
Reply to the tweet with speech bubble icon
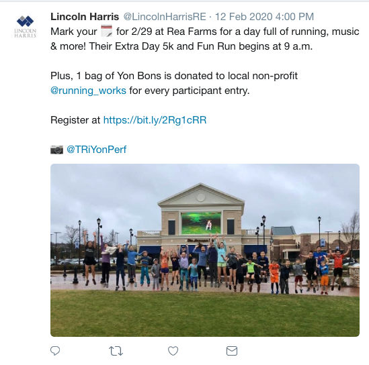(x=55, y=351)
